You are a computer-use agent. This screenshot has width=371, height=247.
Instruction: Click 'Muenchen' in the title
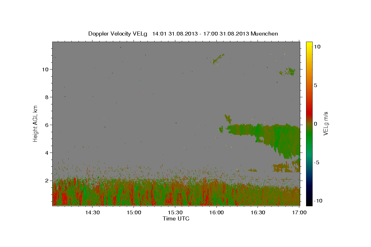tap(265, 34)
